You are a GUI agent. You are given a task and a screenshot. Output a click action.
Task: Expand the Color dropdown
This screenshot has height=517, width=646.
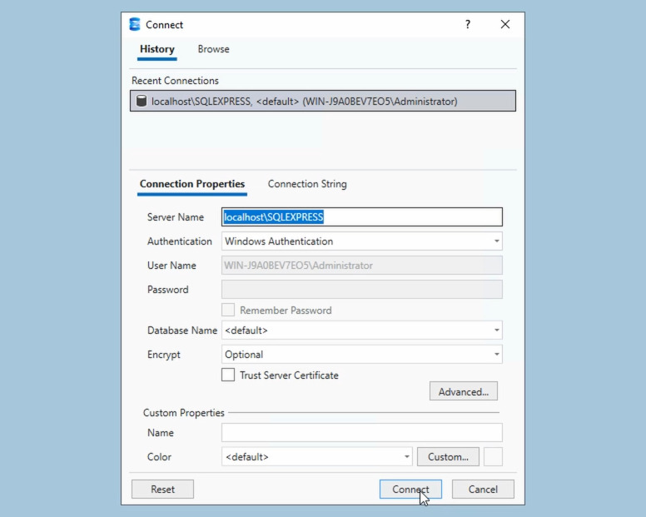pyautogui.click(x=317, y=456)
